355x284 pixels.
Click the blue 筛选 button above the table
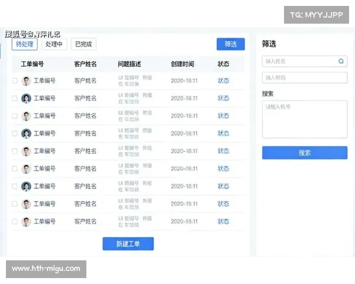(x=231, y=44)
